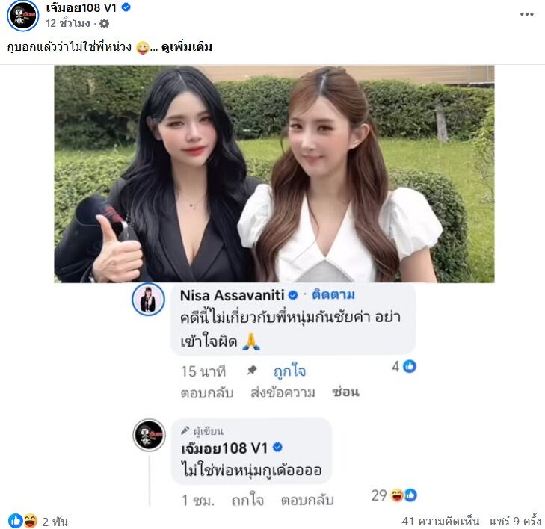The width and height of the screenshot is (545, 529).
Task: Click the pin icon under Nisa's comment
Action: click(x=252, y=371)
